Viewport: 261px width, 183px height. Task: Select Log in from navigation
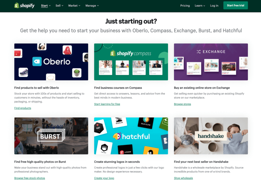click(x=214, y=6)
